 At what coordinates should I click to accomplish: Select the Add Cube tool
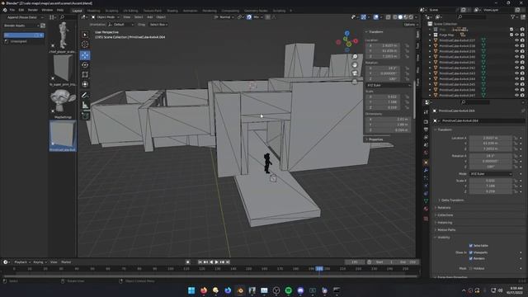(x=85, y=116)
